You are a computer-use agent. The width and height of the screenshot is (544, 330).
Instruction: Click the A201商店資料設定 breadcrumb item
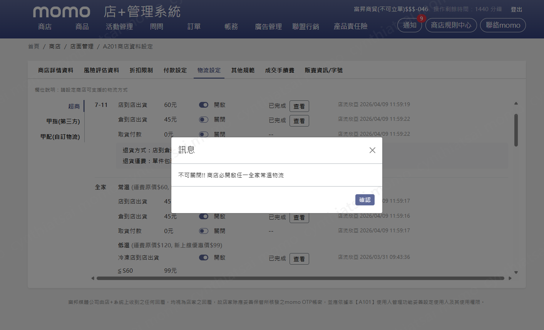point(128,47)
